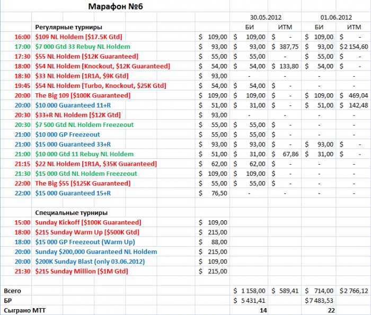Image resolution: width=371 pixels, height=315 pixels.
Task: Select "$55 NL Holdem [$12K Guaranteed]" row name
Action: 86,57
